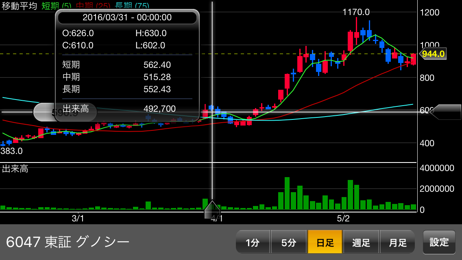This screenshot has height=260, width=462.
Task: Switch to the 5分 interval
Action: tap(288, 243)
